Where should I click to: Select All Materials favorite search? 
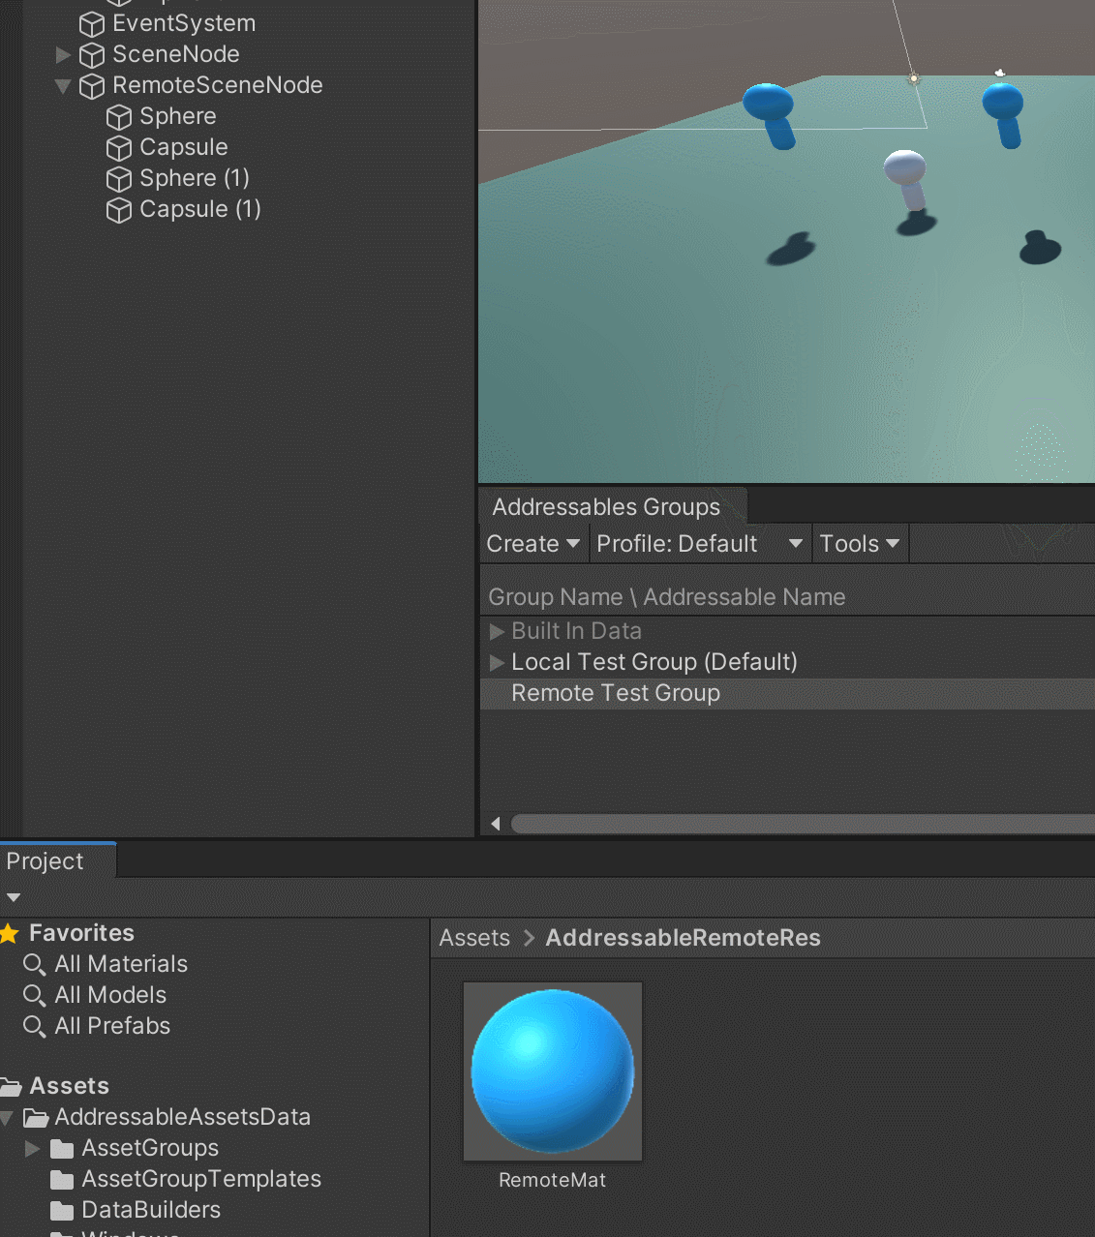[121, 964]
